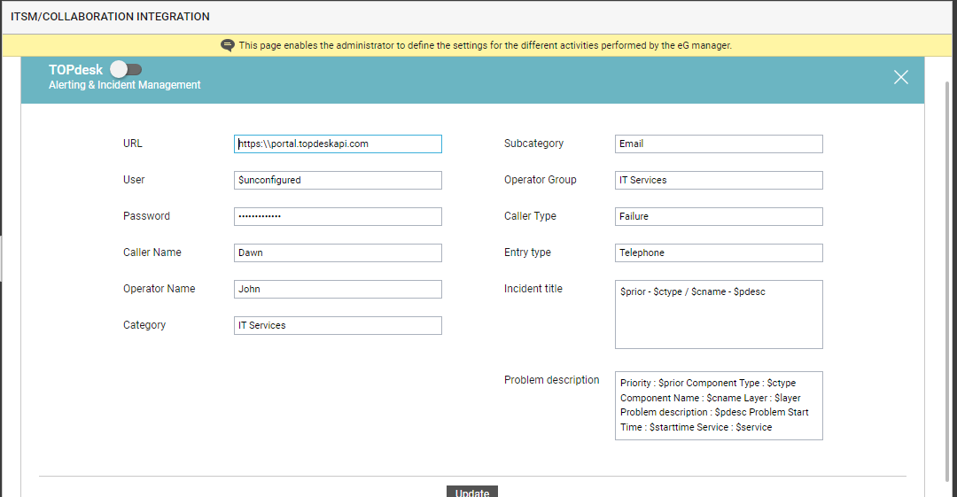Close the TOPdesk settings panel
The image size is (957, 497).
pos(901,77)
